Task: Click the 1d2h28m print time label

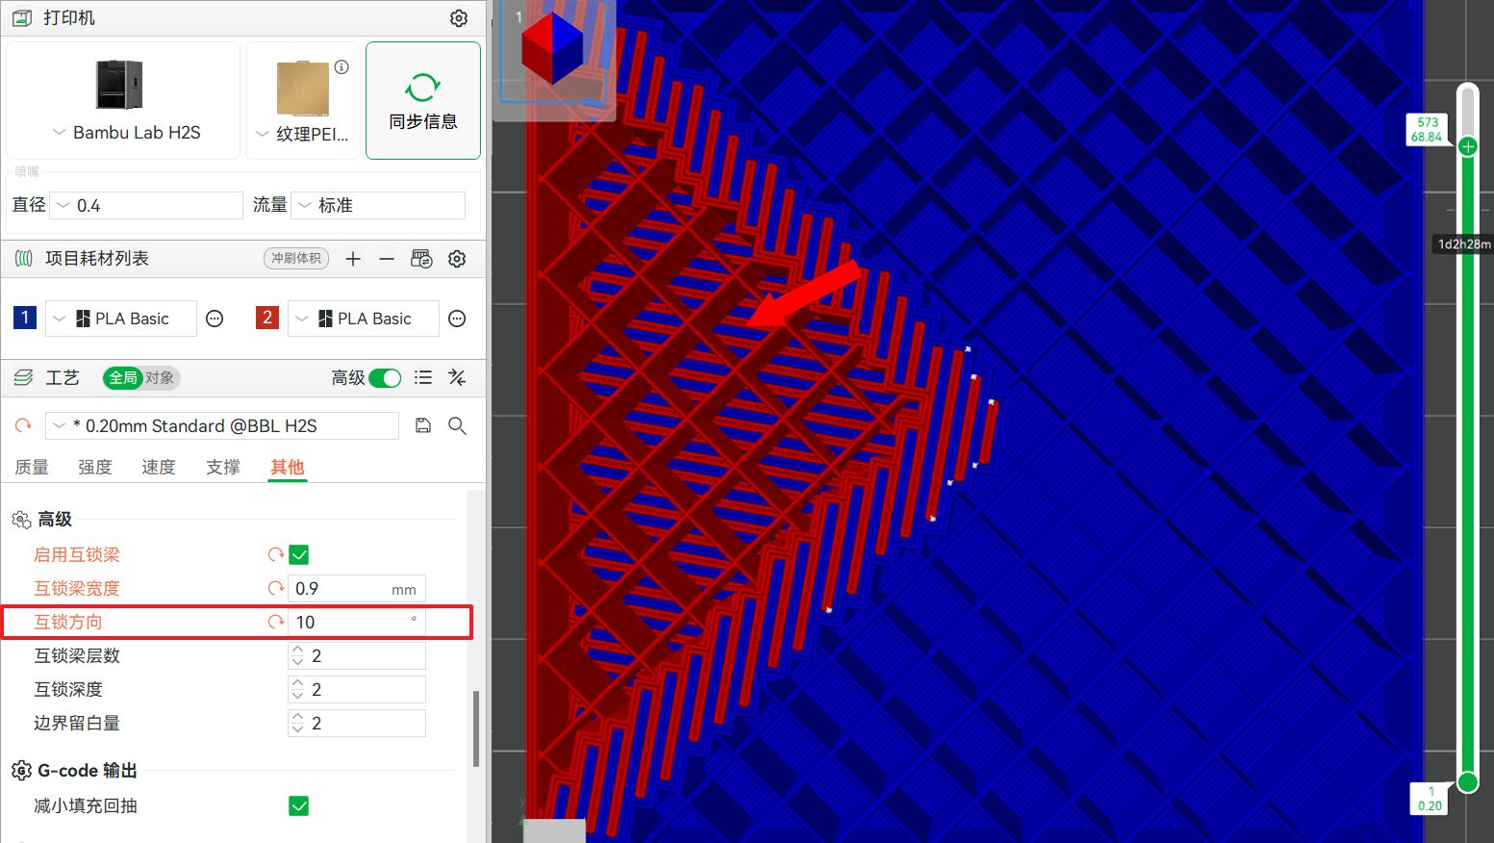Action: click(x=1464, y=244)
